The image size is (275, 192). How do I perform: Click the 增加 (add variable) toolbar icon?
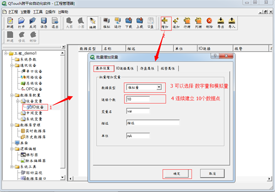(165, 23)
